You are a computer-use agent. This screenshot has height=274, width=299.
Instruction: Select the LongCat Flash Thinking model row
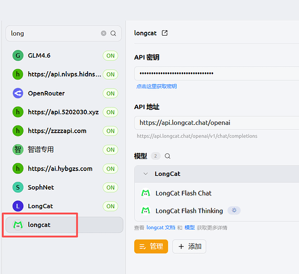coord(217,210)
